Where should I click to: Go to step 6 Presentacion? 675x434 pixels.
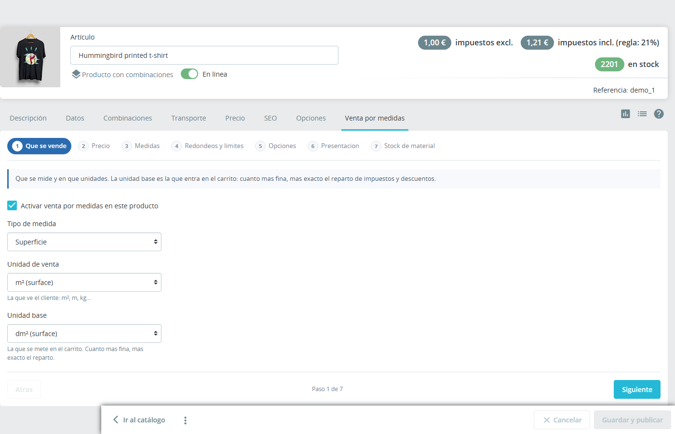334,146
